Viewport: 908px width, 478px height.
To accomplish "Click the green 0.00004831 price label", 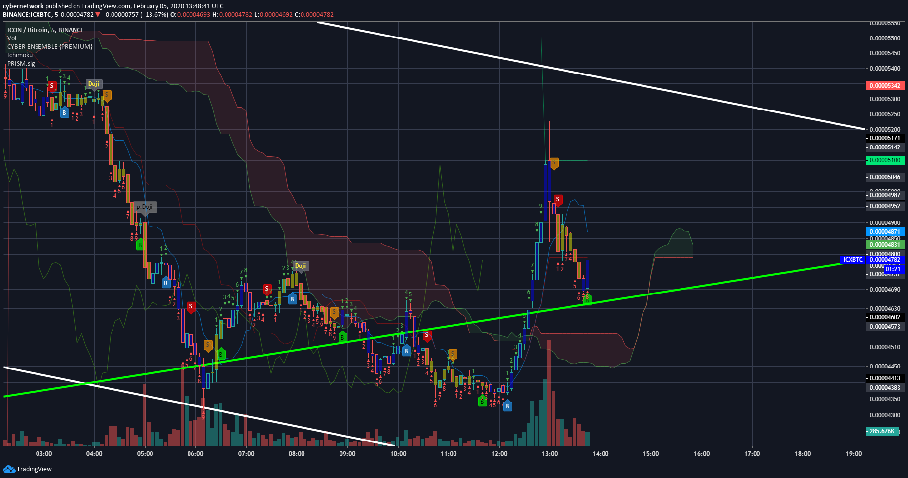I will (x=885, y=245).
